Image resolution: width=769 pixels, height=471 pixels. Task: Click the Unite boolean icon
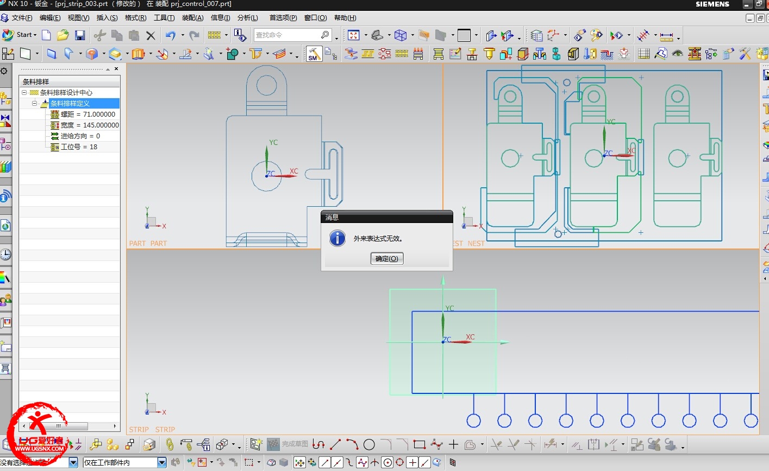coord(233,54)
